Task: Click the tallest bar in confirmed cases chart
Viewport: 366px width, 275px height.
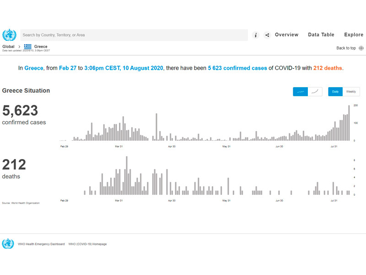Action: [x=349, y=123]
